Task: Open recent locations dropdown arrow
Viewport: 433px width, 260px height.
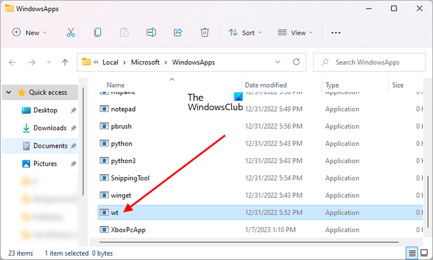Action: pos(49,62)
